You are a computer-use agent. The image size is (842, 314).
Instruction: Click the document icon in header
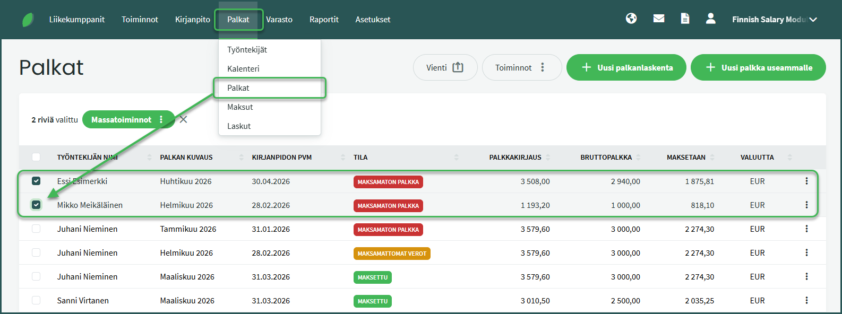coord(685,19)
